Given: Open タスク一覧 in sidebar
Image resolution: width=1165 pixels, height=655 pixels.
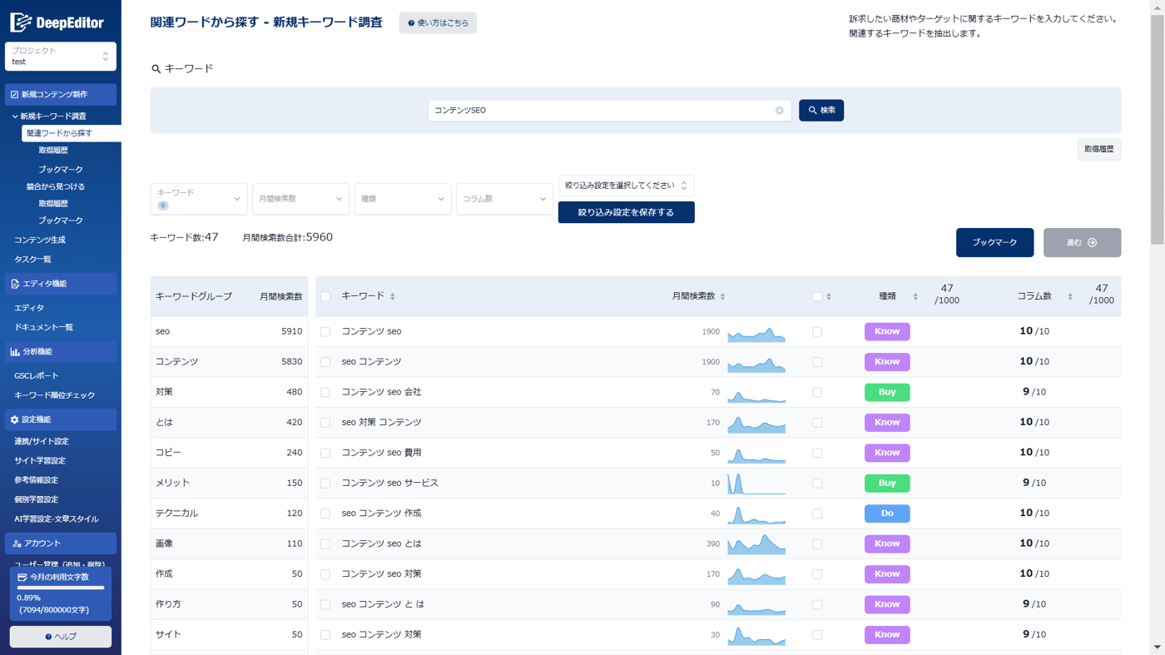Looking at the screenshot, I should tap(32, 260).
